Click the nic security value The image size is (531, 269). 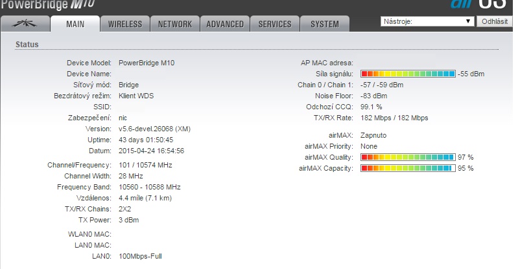pyautogui.click(x=123, y=118)
